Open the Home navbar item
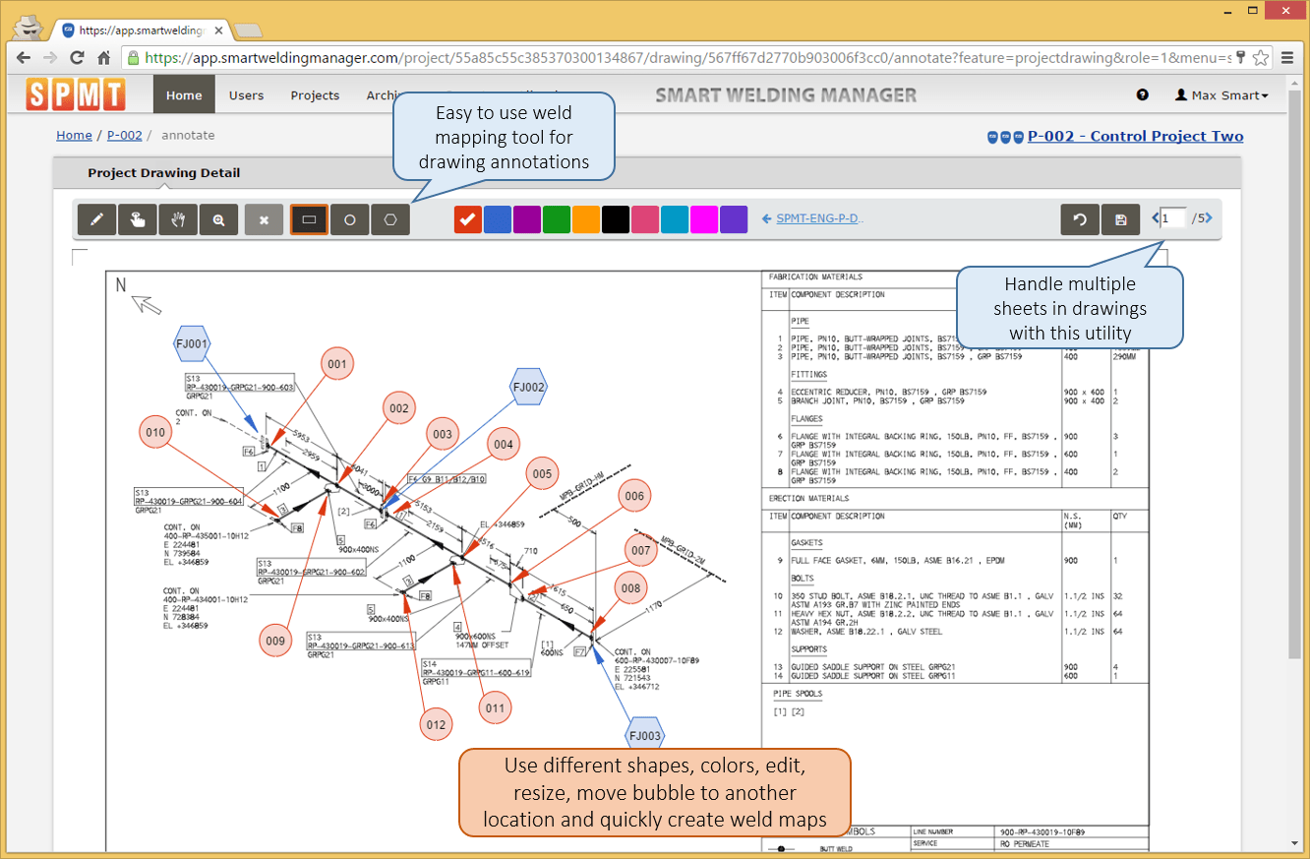1310x859 pixels. click(184, 95)
